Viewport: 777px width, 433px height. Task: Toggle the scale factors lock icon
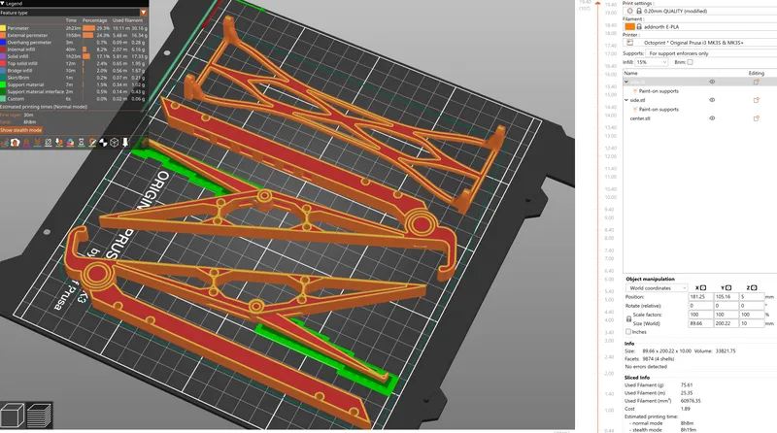(x=628, y=319)
